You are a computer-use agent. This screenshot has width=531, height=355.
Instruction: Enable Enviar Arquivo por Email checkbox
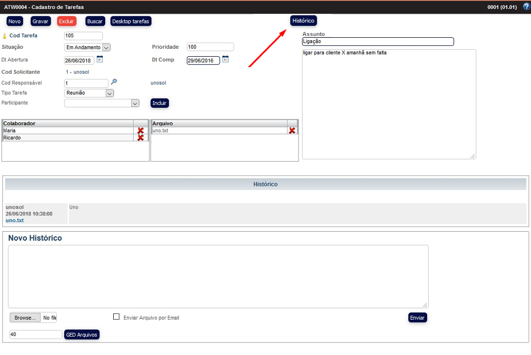click(117, 317)
